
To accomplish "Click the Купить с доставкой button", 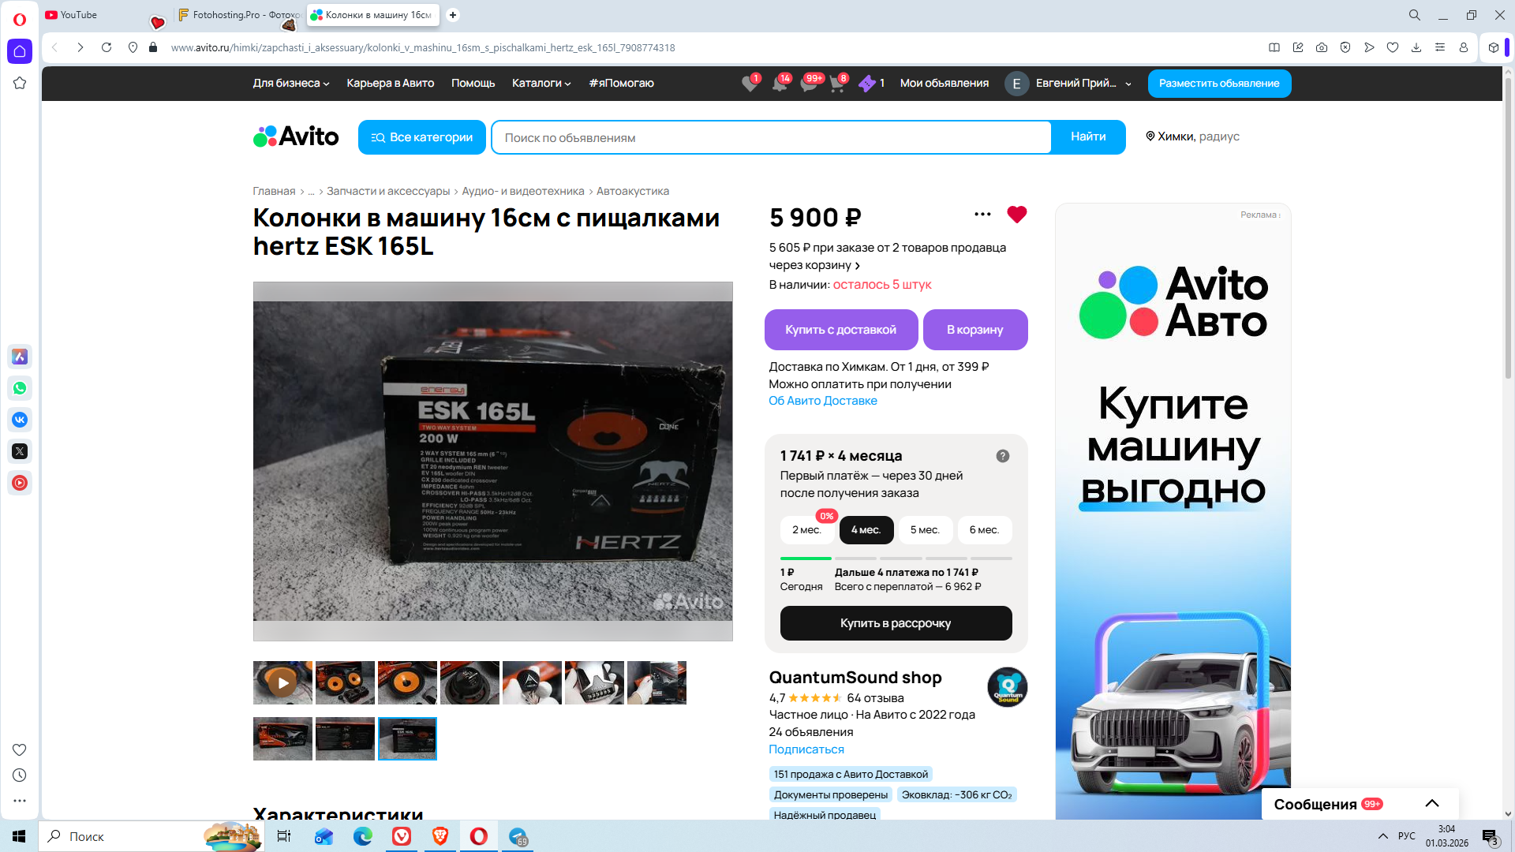I will tap(840, 330).
